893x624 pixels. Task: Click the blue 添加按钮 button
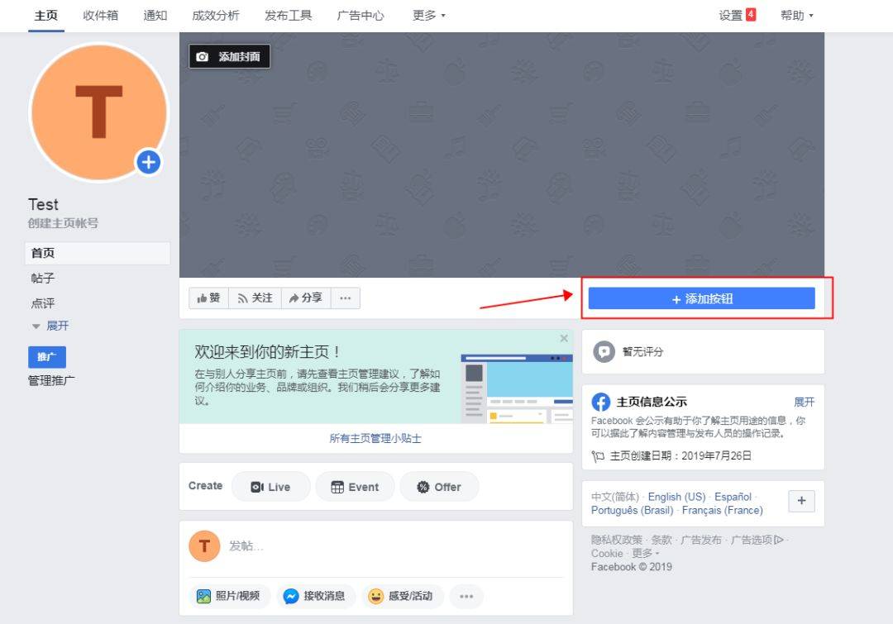[702, 298]
